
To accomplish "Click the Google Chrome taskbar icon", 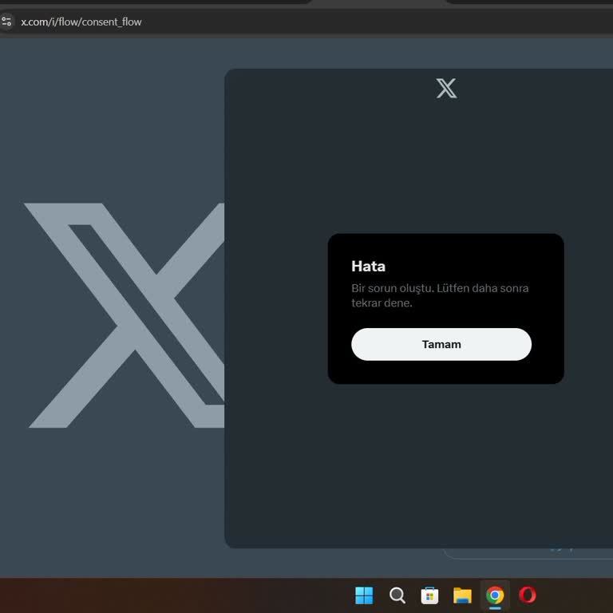I will pyautogui.click(x=495, y=595).
